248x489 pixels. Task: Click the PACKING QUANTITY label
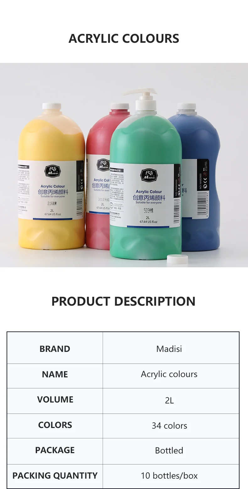click(x=55, y=475)
